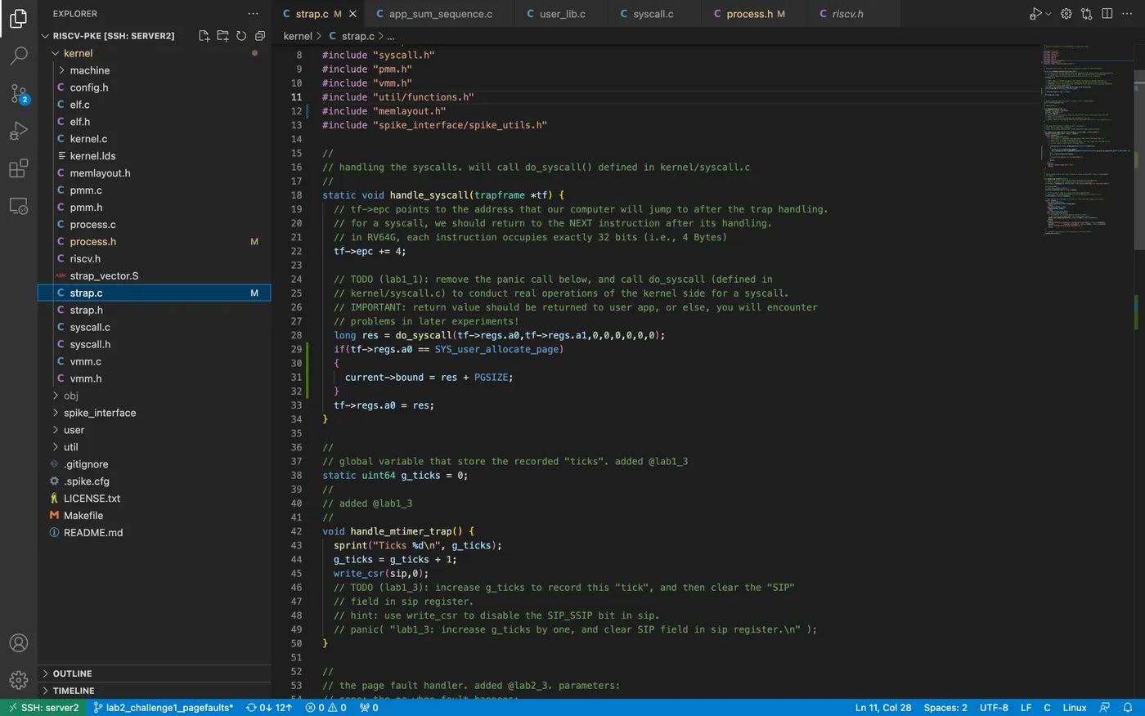Synchronize changes in status bar
The image size is (1145, 716).
click(269, 708)
